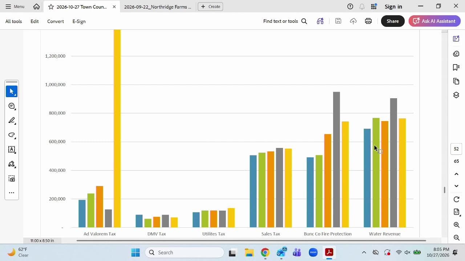Choose the highlighter pen tool
This screenshot has width=465, height=261.
pos(12,120)
